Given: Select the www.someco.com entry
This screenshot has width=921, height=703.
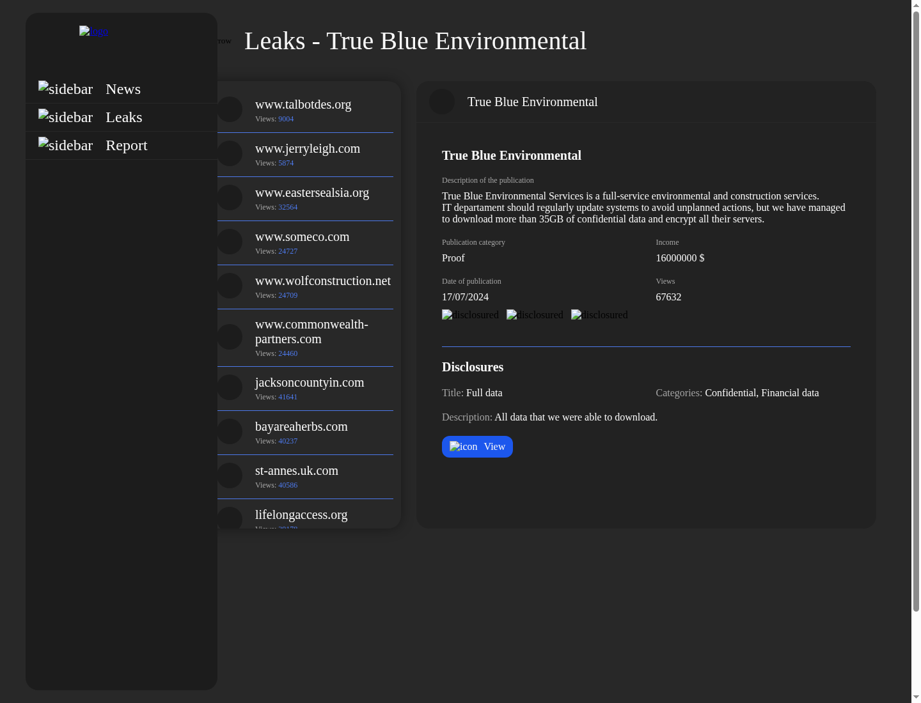Looking at the screenshot, I should click(x=305, y=243).
